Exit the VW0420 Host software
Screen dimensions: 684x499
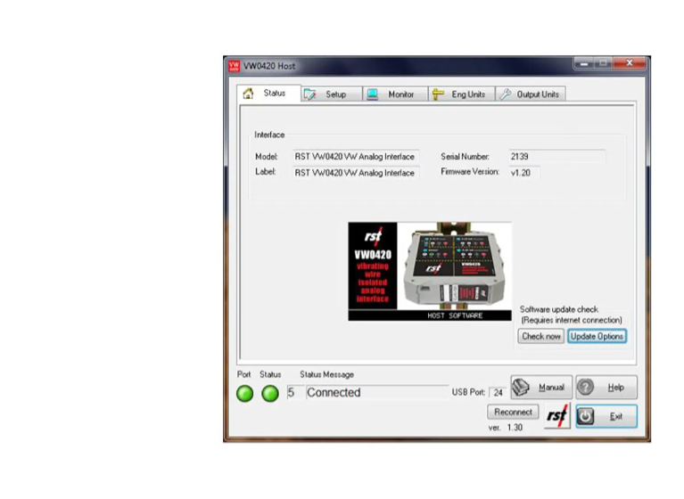(606, 416)
